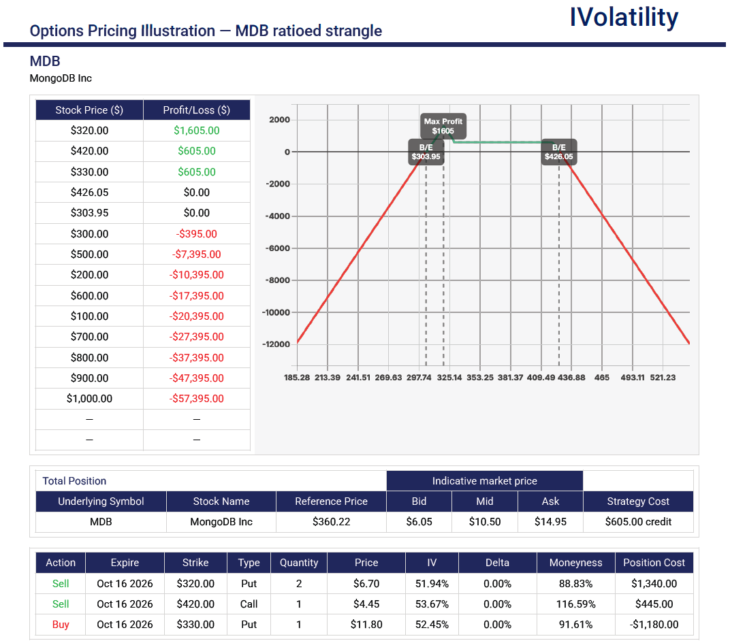Click the 'Moneyness' column header

(x=576, y=563)
